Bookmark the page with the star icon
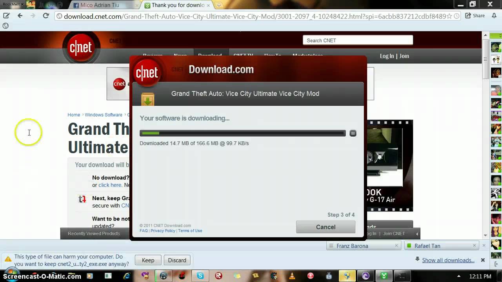The image size is (502, 282). (x=449, y=16)
